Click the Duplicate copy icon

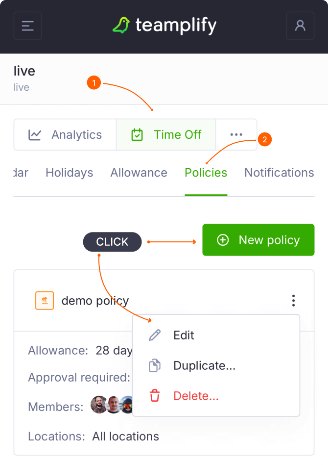pyautogui.click(x=155, y=366)
